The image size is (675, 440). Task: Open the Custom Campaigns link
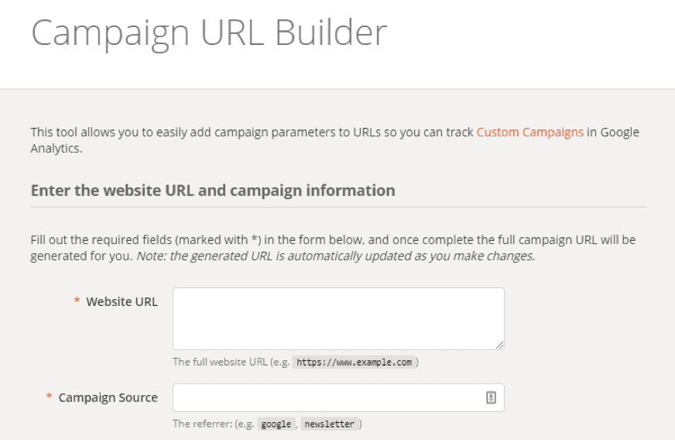point(529,132)
